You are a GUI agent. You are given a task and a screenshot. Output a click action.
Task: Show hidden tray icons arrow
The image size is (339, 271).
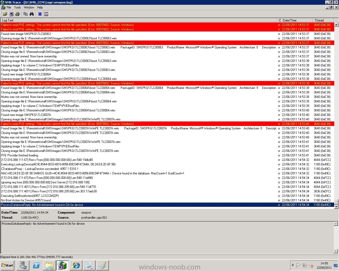click(293, 265)
